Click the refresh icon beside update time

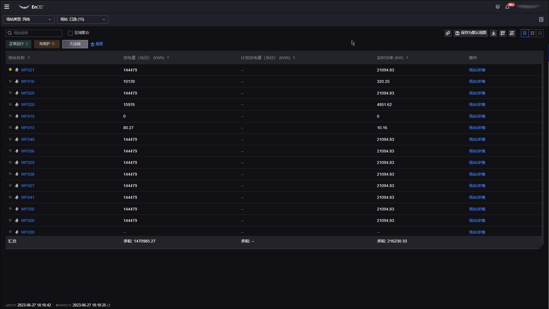pyautogui.click(x=109, y=305)
